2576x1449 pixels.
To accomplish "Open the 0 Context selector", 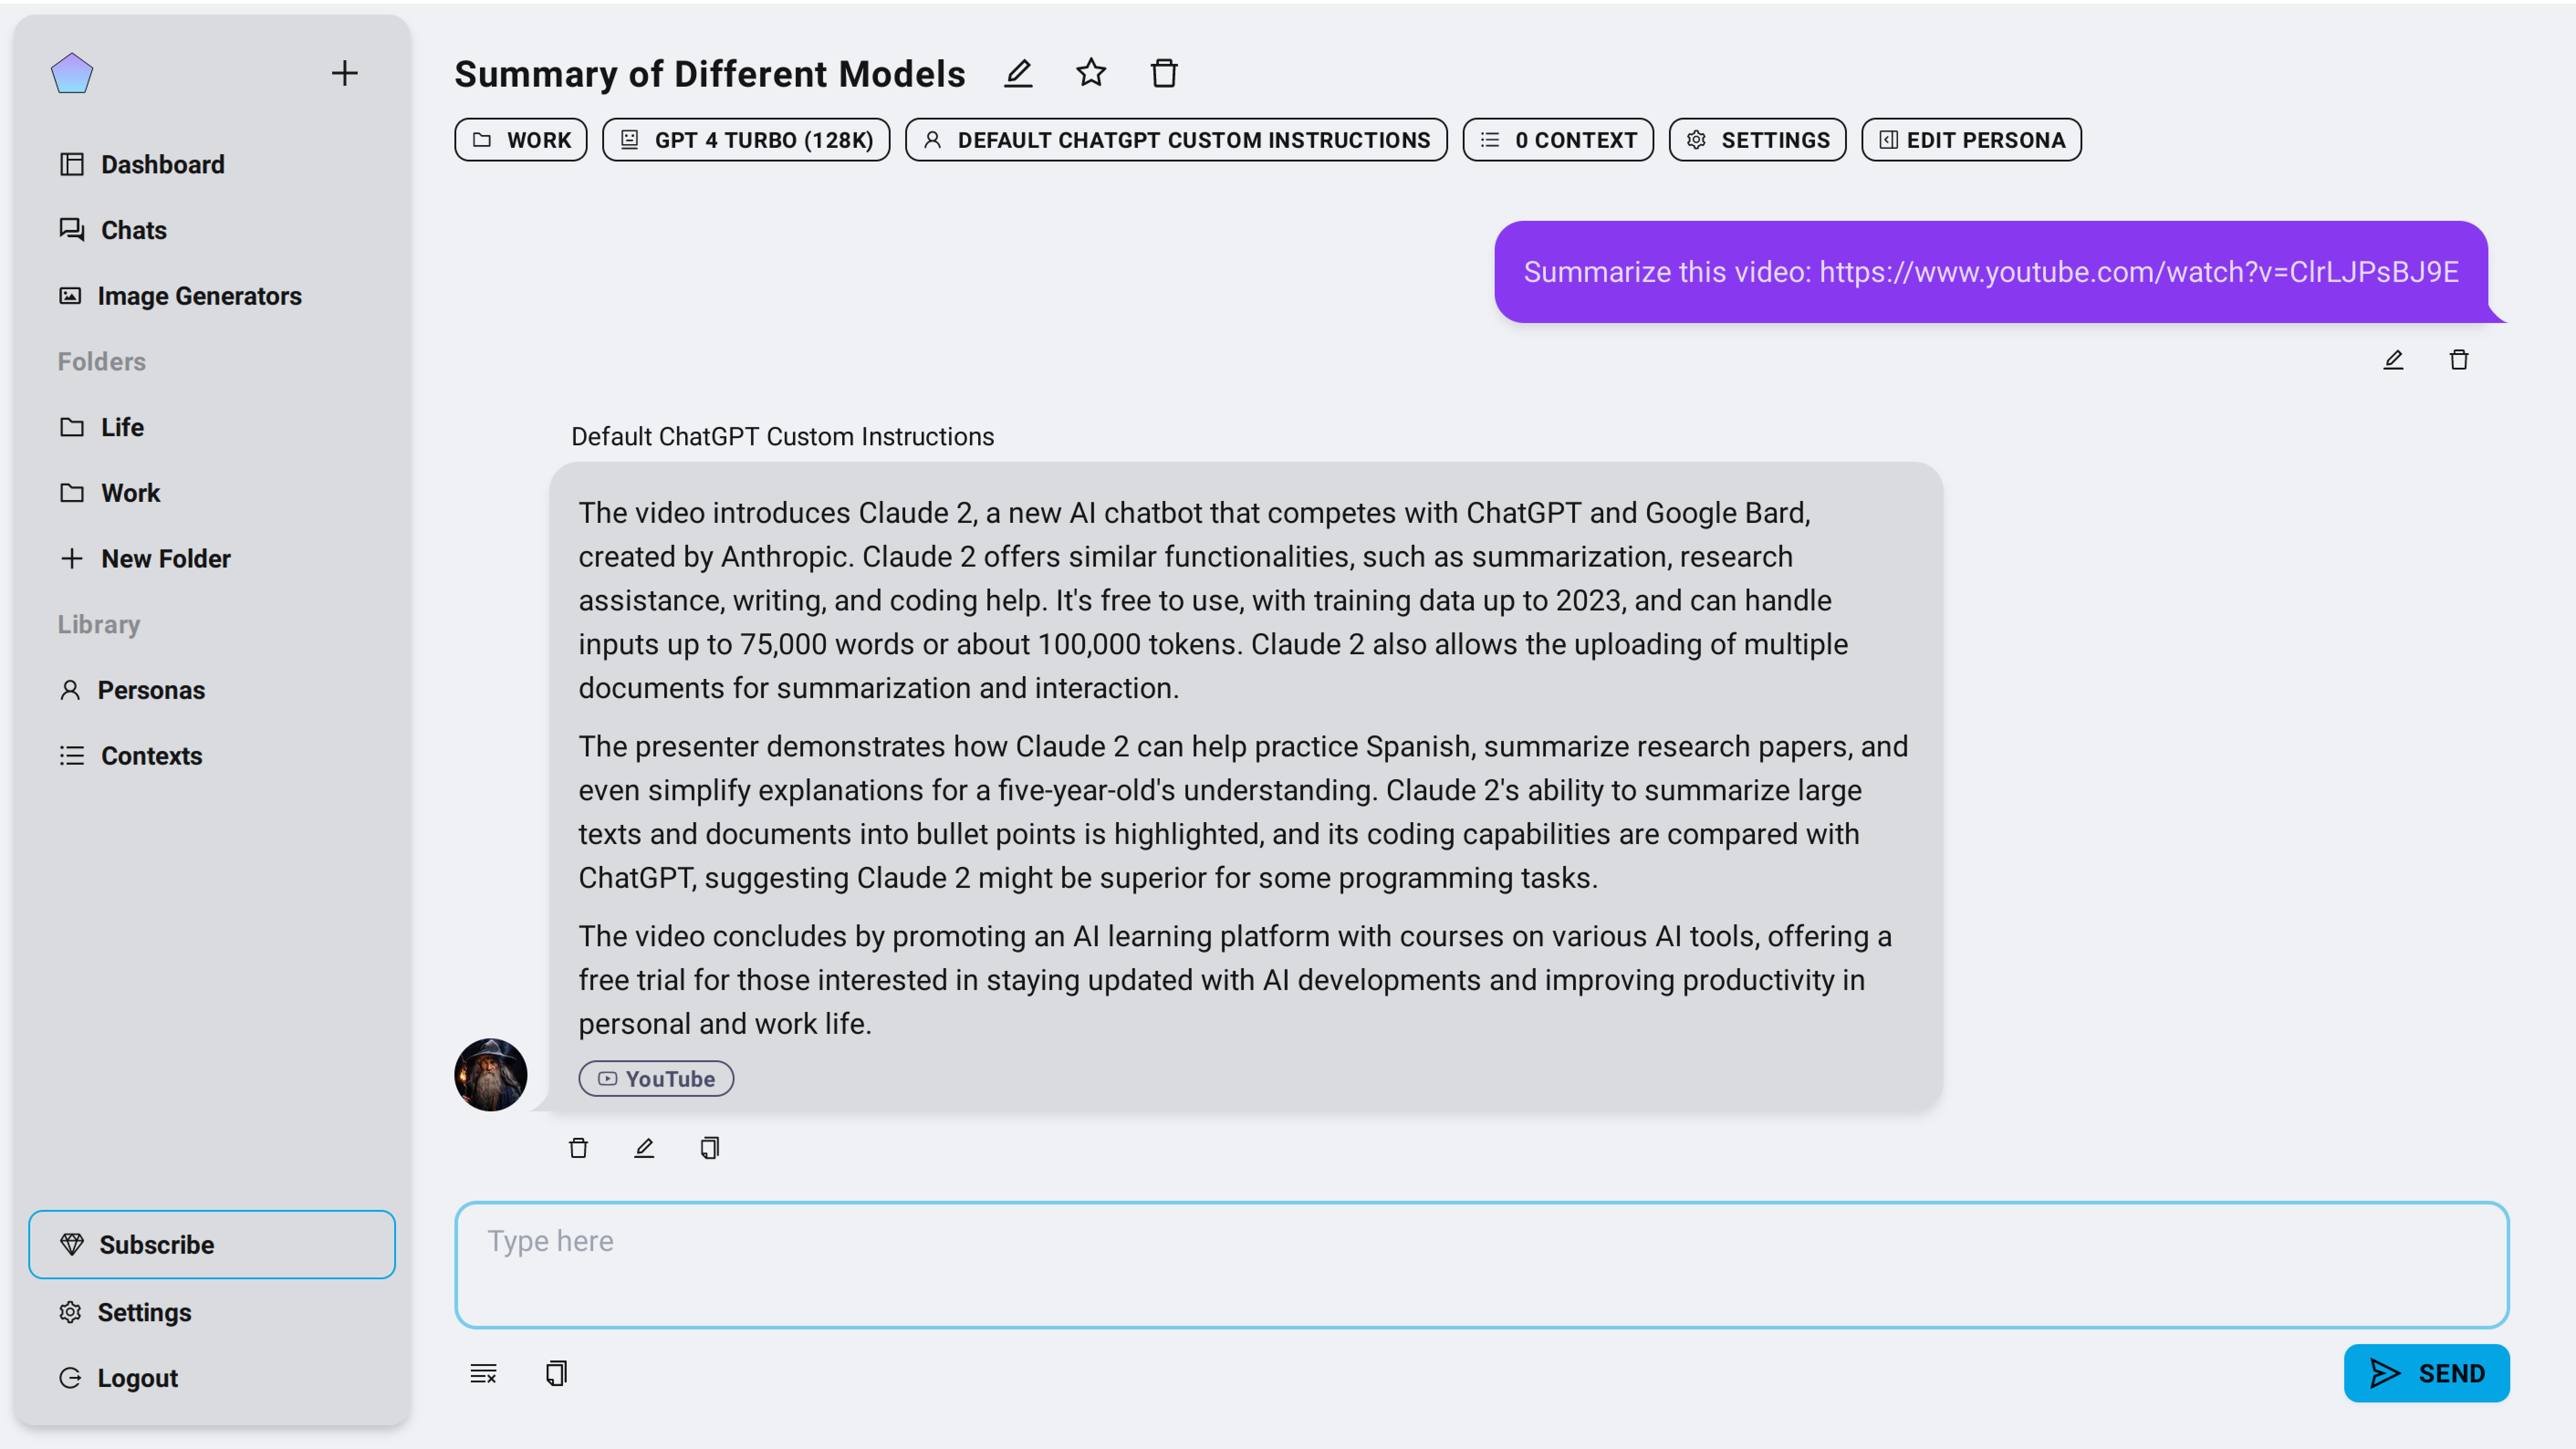I will (1558, 140).
